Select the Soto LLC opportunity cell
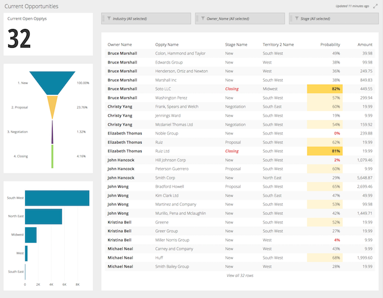The image size is (383, 298). point(163,89)
